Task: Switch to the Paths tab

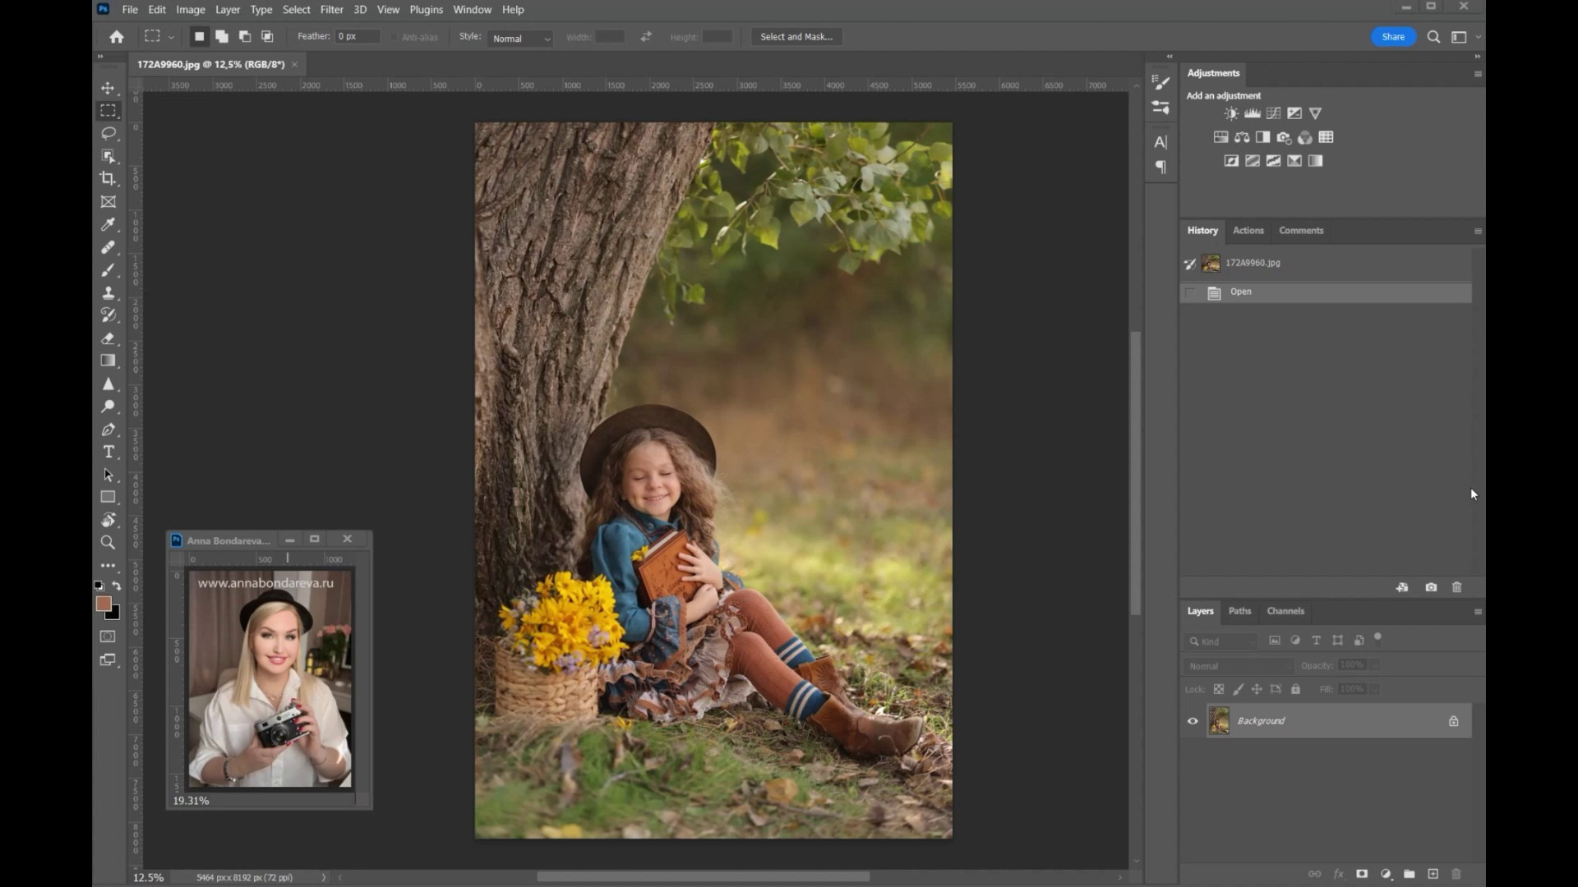Action: (x=1239, y=611)
